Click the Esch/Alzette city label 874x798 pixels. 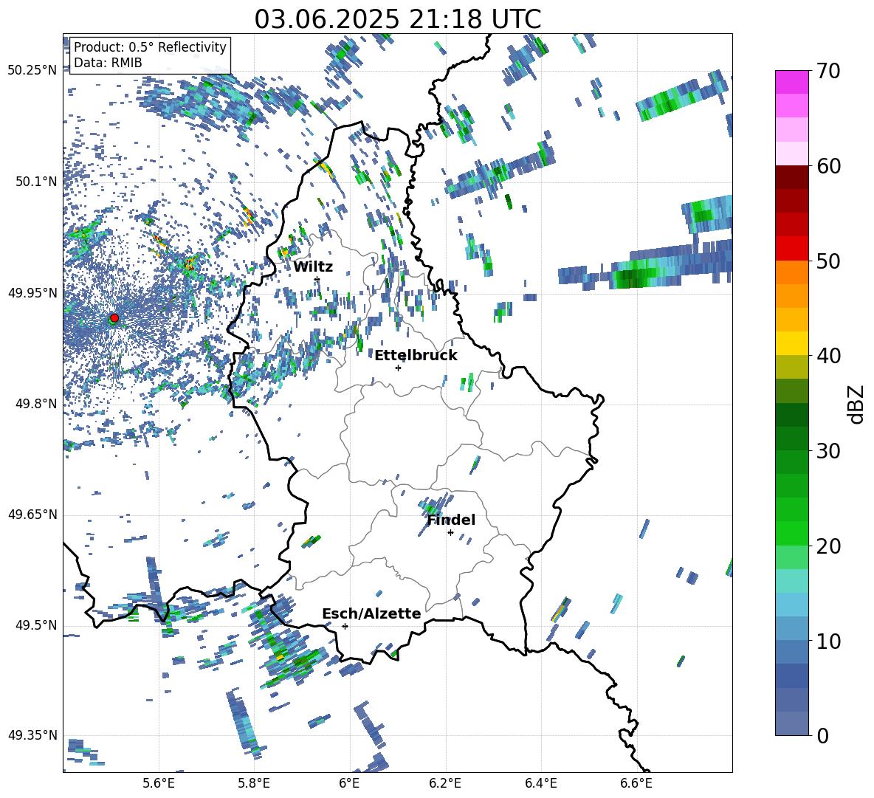[371, 613]
